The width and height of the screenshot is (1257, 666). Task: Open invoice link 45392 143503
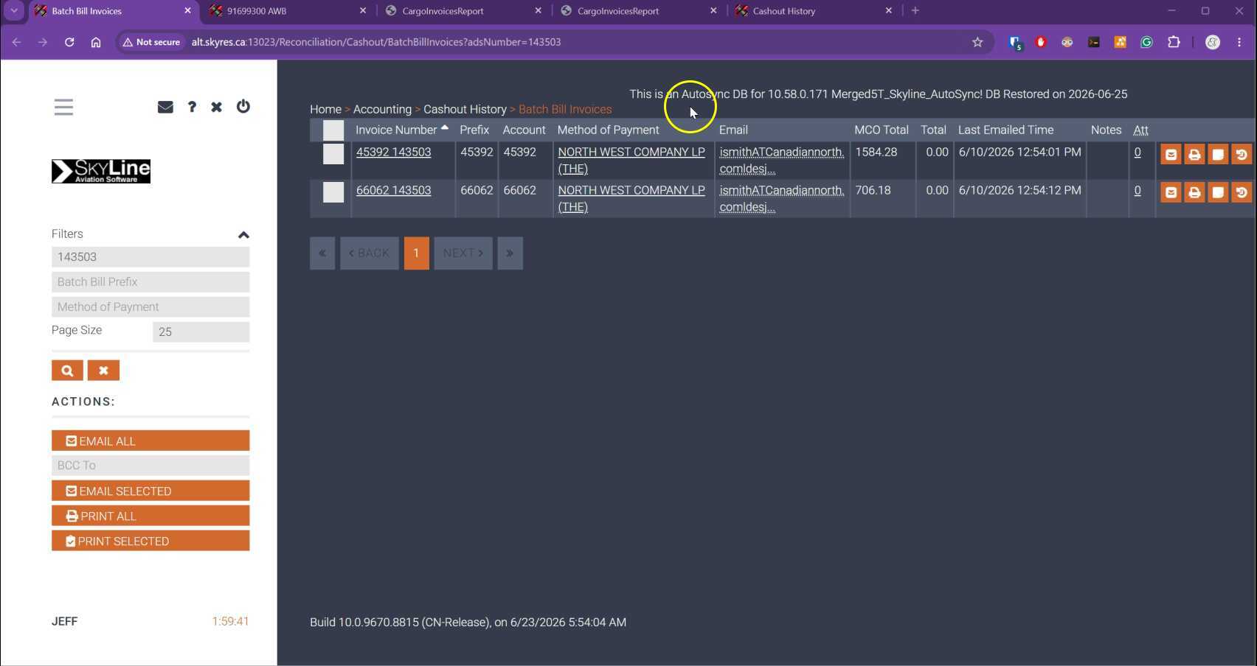pos(393,152)
